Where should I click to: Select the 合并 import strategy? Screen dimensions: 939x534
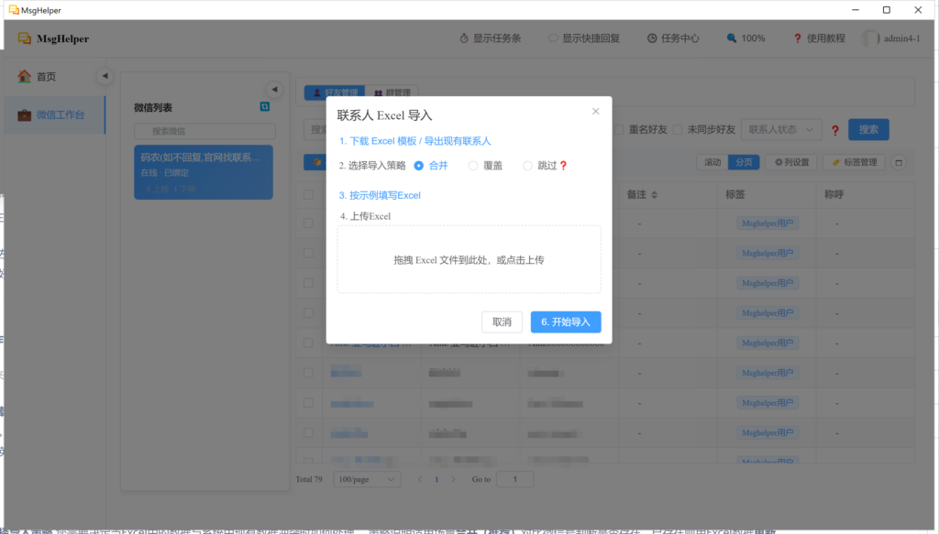point(419,166)
